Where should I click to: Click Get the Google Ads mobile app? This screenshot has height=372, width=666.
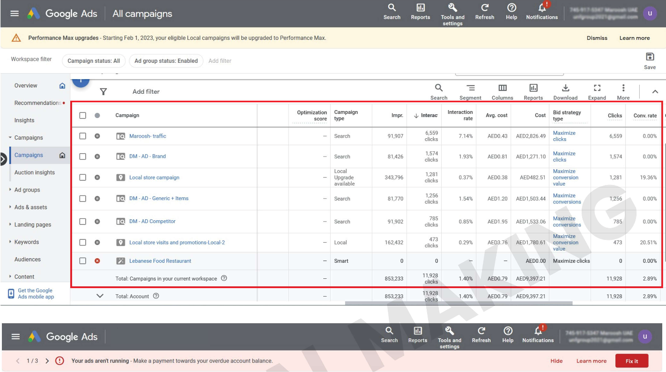[x=31, y=294]
